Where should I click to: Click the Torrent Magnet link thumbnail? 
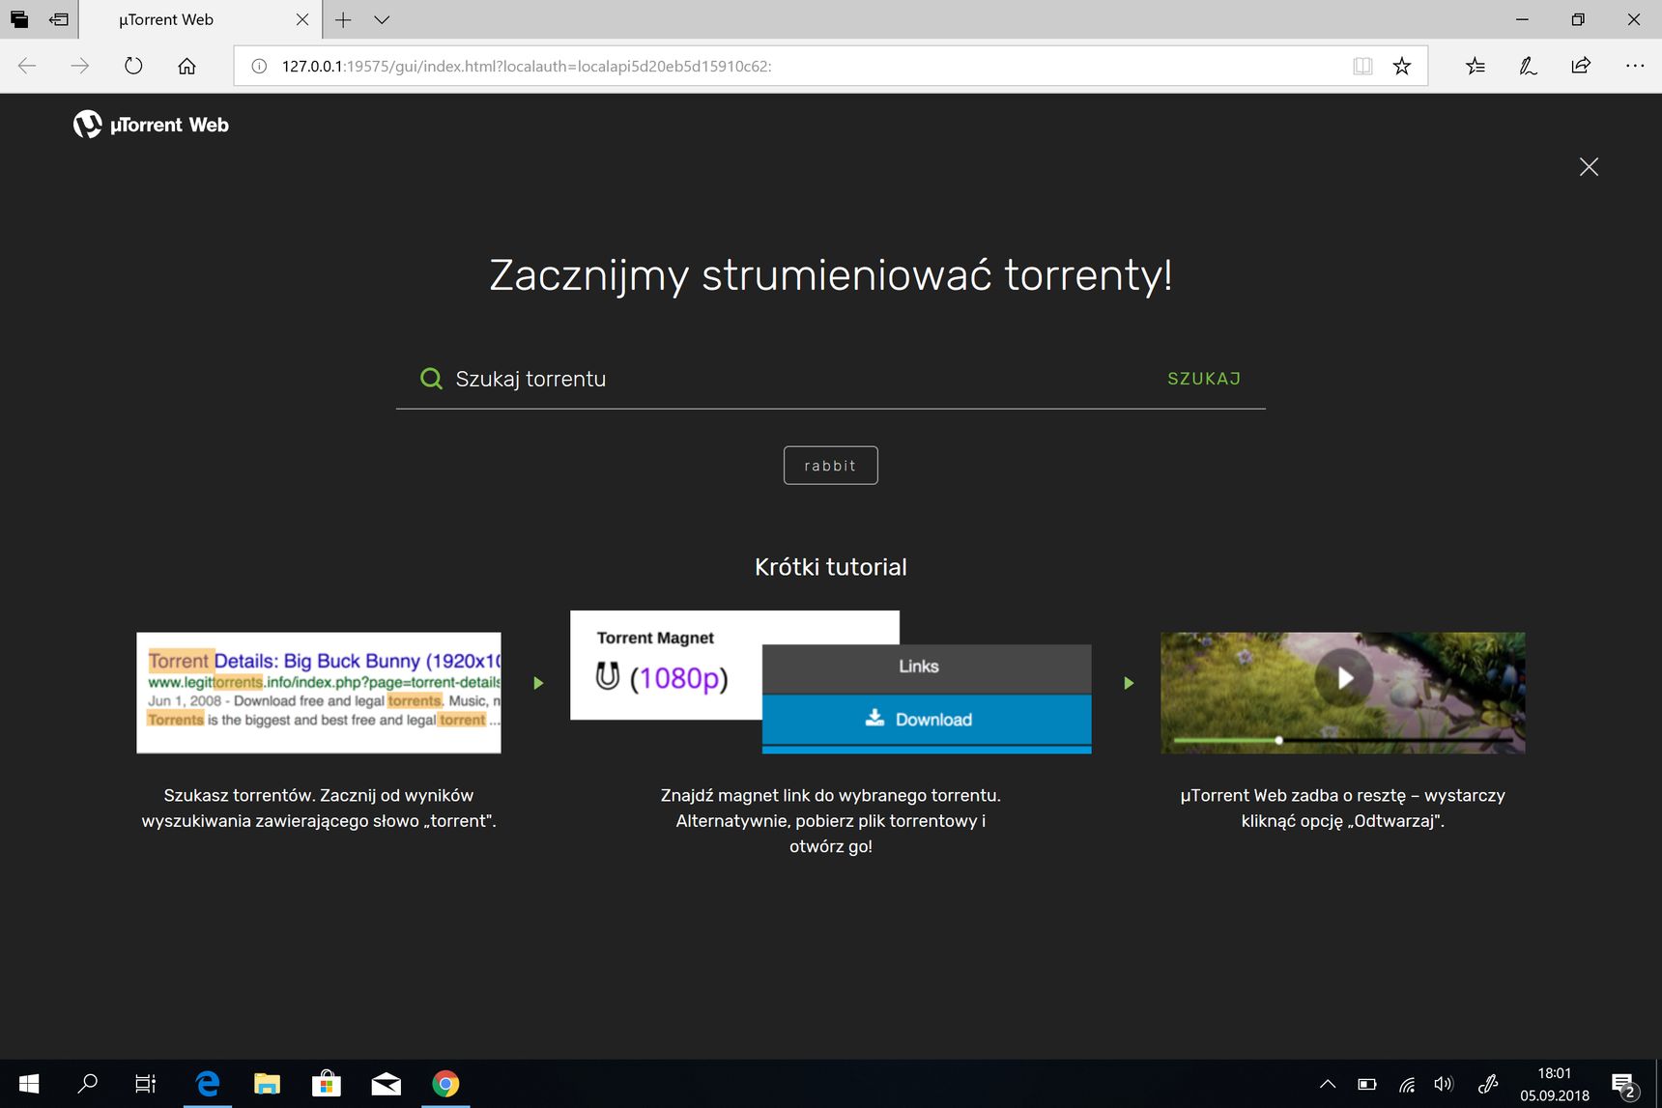coord(666,665)
